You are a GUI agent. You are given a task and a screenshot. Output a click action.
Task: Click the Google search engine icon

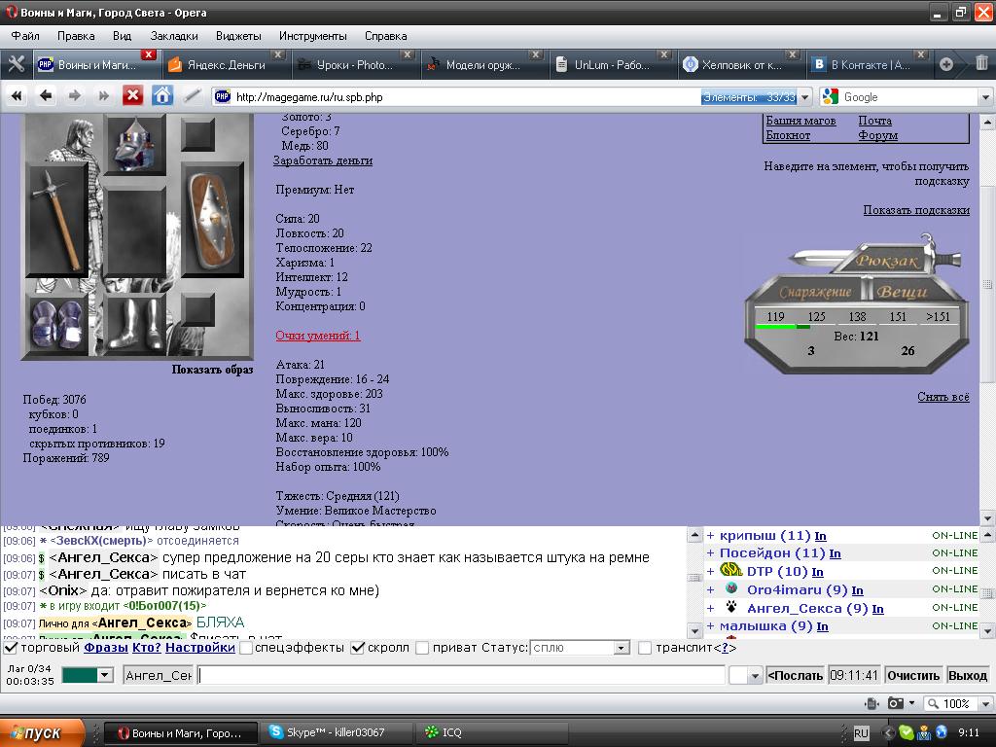click(830, 96)
